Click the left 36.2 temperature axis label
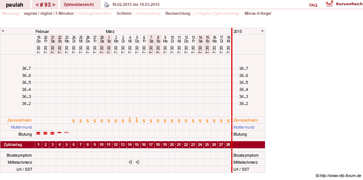363x180 pixels. (26, 103)
